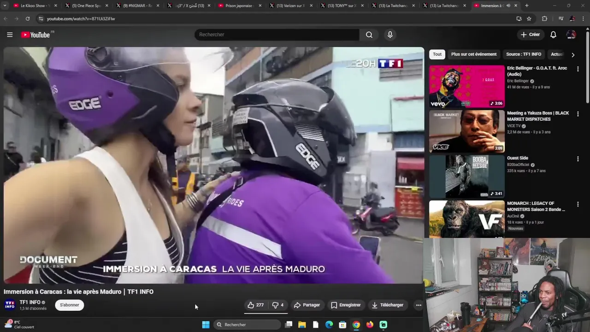
Task: Switch to TONY sur X tab
Action: pyautogui.click(x=341, y=6)
